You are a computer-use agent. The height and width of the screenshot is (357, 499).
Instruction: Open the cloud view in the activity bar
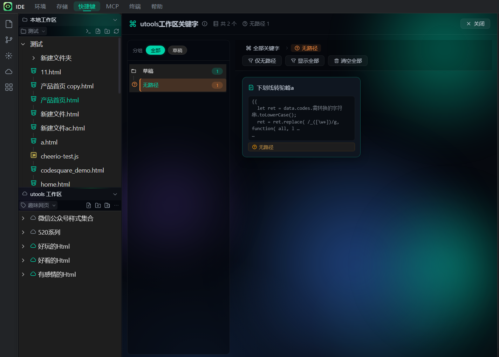[9, 72]
